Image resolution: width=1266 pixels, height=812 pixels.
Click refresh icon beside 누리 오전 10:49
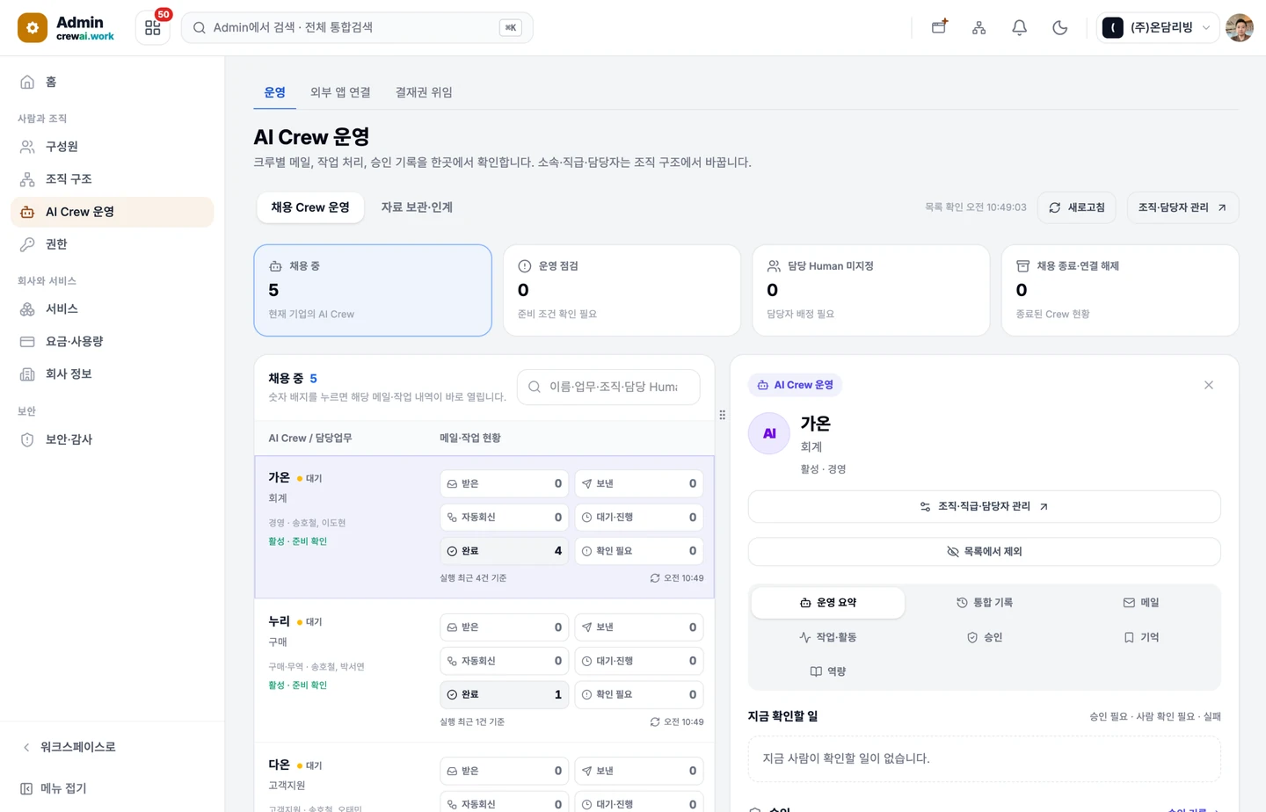click(655, 721)
